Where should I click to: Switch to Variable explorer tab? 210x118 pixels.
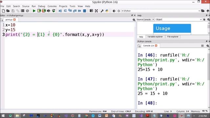pos(155,37)
